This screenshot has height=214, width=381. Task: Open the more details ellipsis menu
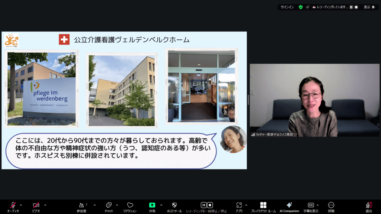(x=331, y=205)
